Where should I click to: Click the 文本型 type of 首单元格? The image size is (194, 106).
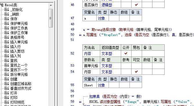107,66
